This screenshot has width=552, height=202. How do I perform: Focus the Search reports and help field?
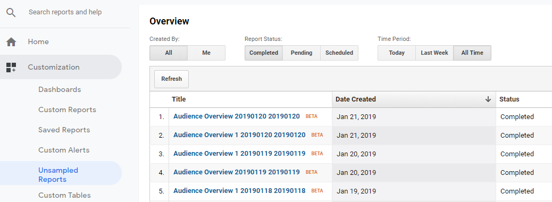(x=65, y=12)
